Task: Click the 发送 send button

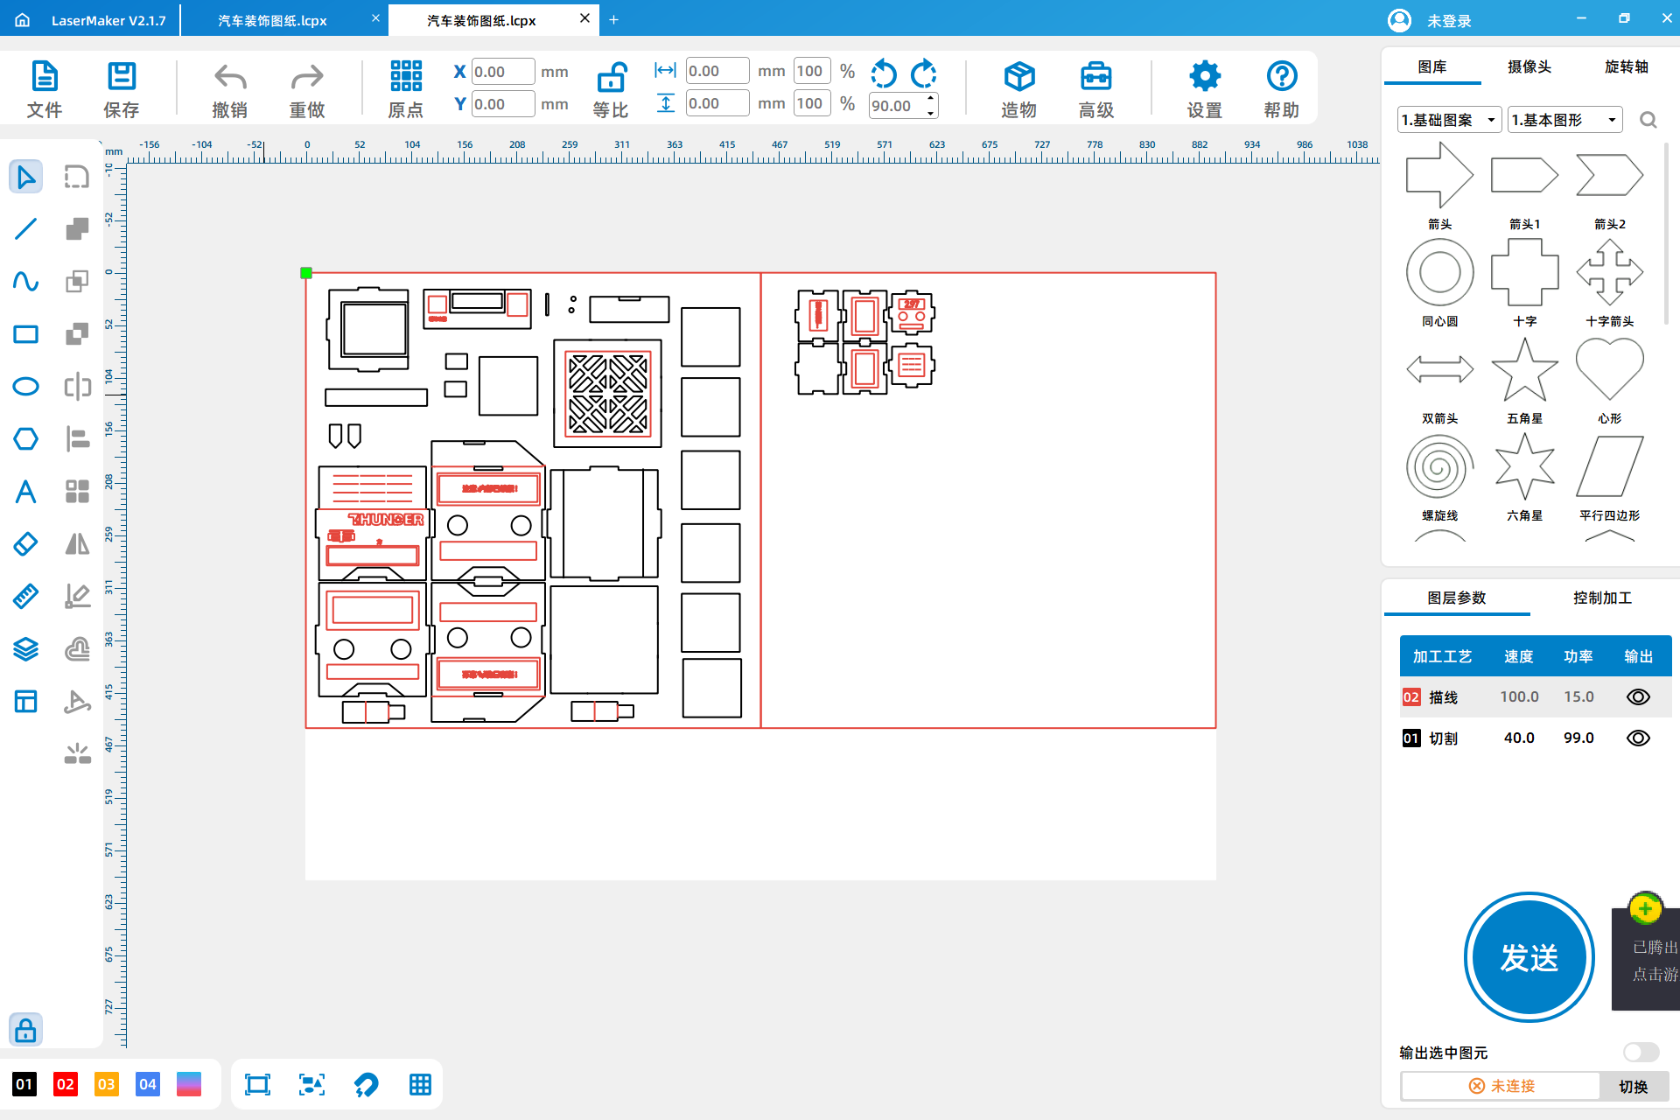Action: [1529, 957]
